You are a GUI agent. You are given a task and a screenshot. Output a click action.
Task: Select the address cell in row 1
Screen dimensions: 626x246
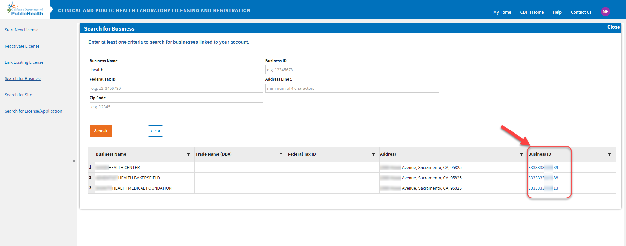[x=453, y=168]
